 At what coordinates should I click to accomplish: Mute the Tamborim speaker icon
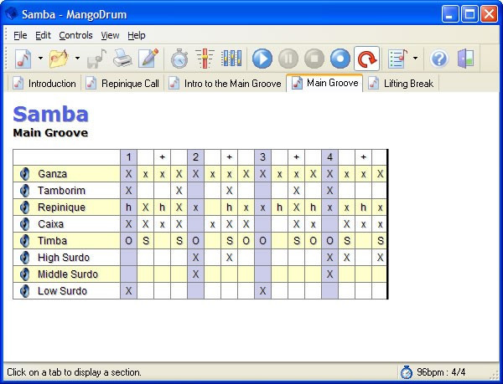point(24,191)
